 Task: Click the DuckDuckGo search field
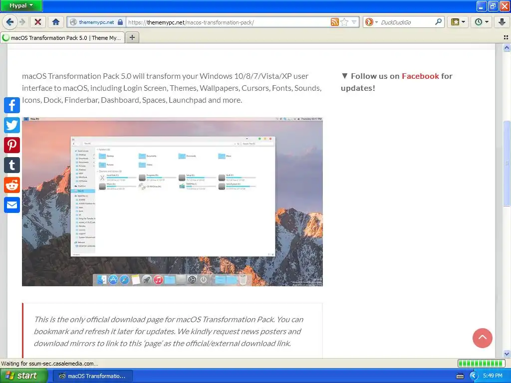point(407,22)
